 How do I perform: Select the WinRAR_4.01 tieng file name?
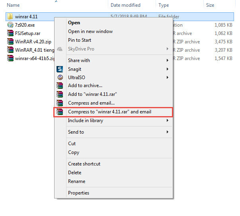(35, 50)
